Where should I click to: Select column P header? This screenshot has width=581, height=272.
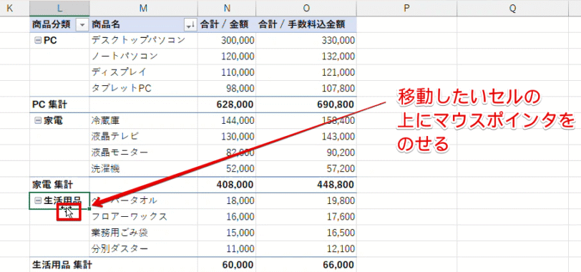[x=406, y=8]
